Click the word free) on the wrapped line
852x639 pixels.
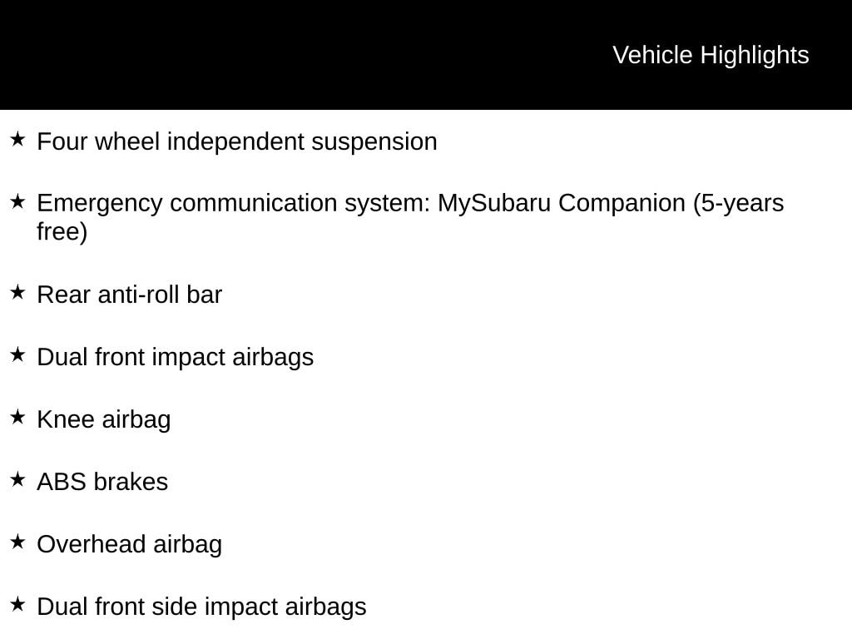(62, 231)
